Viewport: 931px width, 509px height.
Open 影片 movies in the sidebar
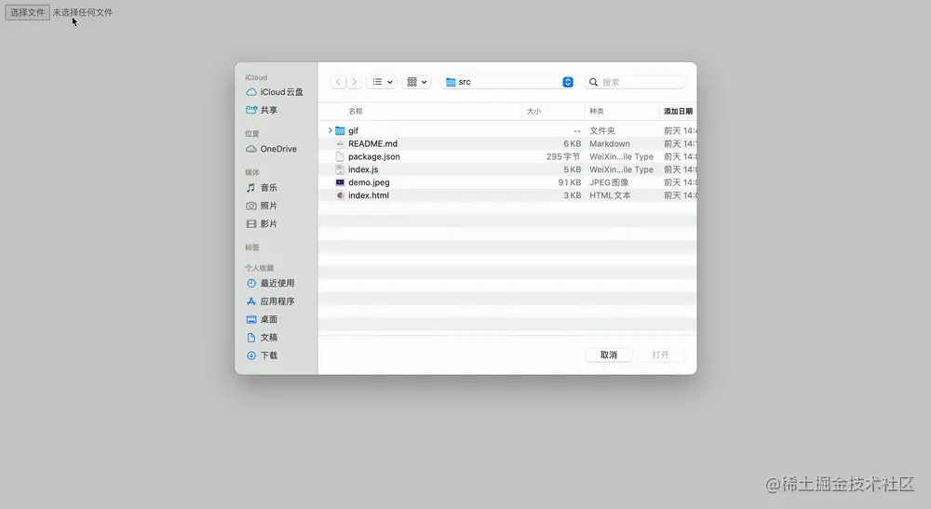262,223
